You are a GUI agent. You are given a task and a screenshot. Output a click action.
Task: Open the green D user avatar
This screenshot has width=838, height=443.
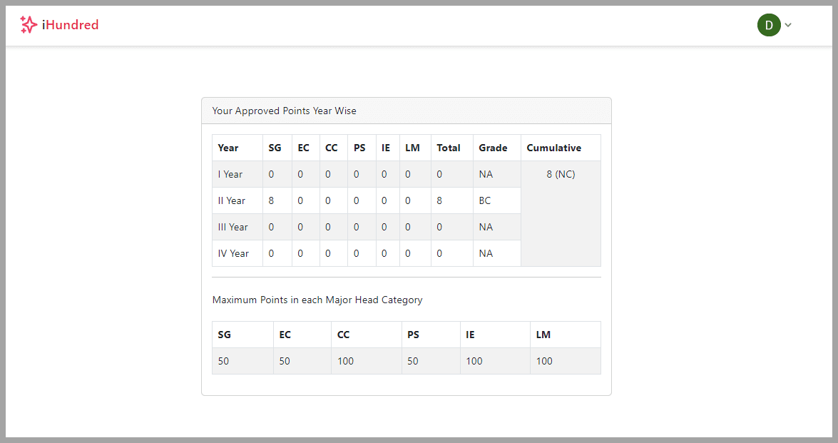769,25
